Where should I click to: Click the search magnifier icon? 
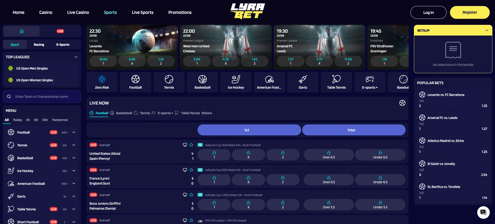point(9,96)
